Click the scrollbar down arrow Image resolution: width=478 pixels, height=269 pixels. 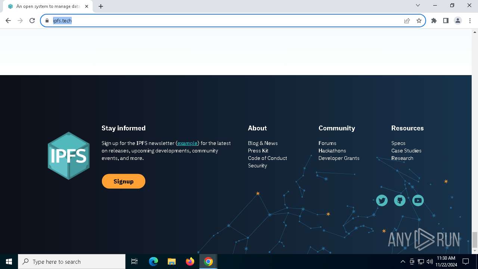[x=475, y=251]
